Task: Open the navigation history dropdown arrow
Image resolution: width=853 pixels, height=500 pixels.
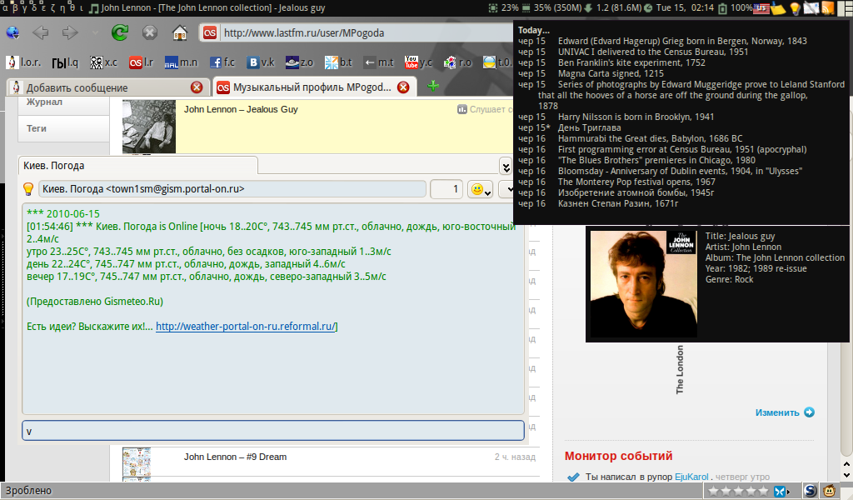Action: coord(95,33)
